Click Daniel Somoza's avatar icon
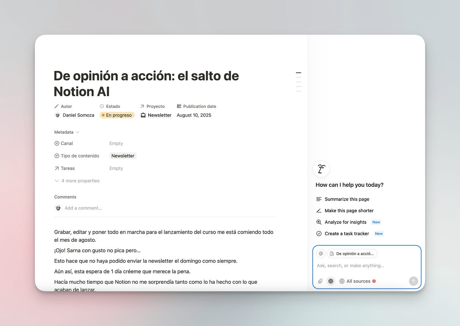Viewport: 460px width, 326px height. (x=57, y=115)
